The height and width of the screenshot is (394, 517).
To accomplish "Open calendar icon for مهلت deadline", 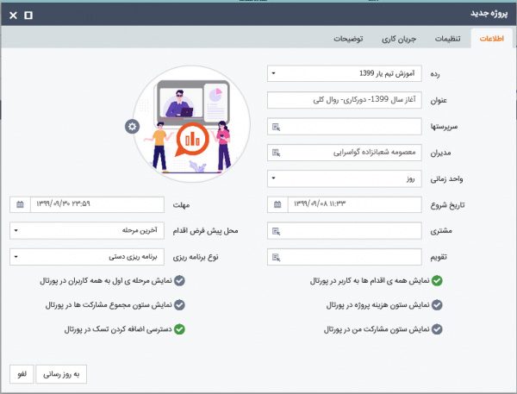I will click(x=20, y=204).
